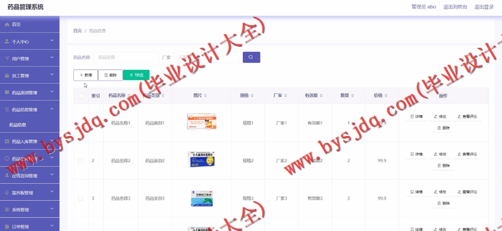This screenshot has height=231, width=502.
Task: Click the chat icon next to 药品类别管理
Action: pos(7,93)
